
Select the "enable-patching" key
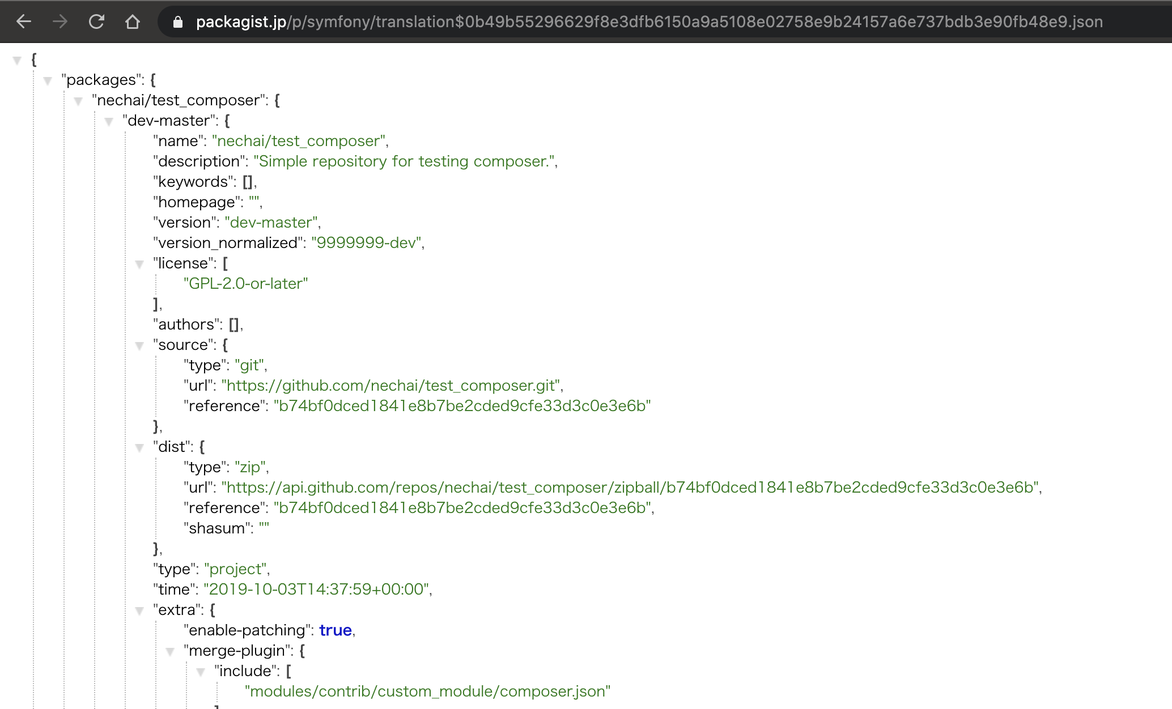click(247, 630)
